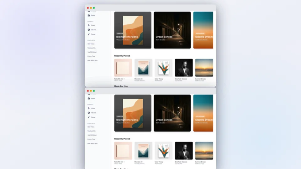Image resolution: width=301 pixels, height=169 pixels.
Task: Select Songs music note icon in upper window
Action: [89, 34]
